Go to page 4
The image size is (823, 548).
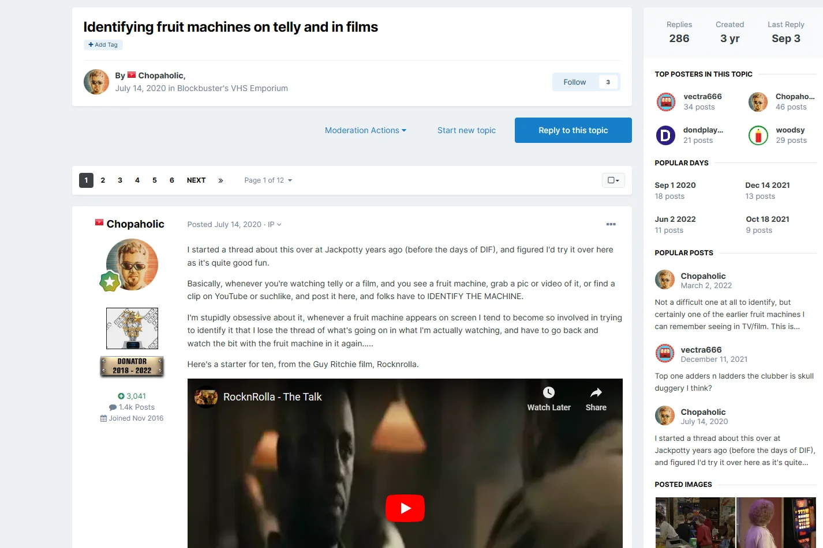point(137,180)
